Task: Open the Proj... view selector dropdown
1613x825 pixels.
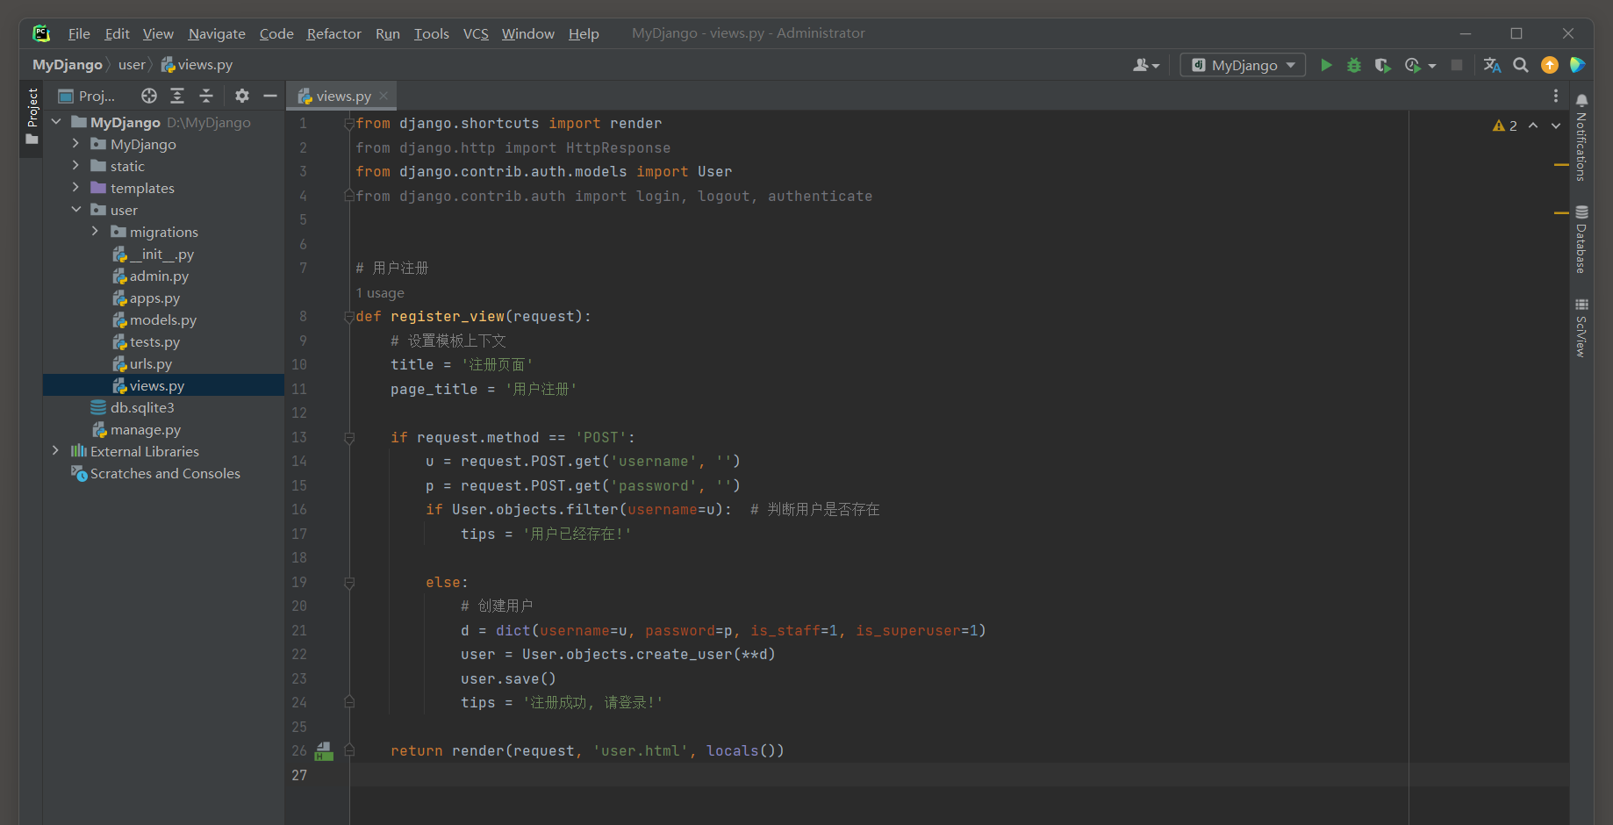Action: [86, 96]
